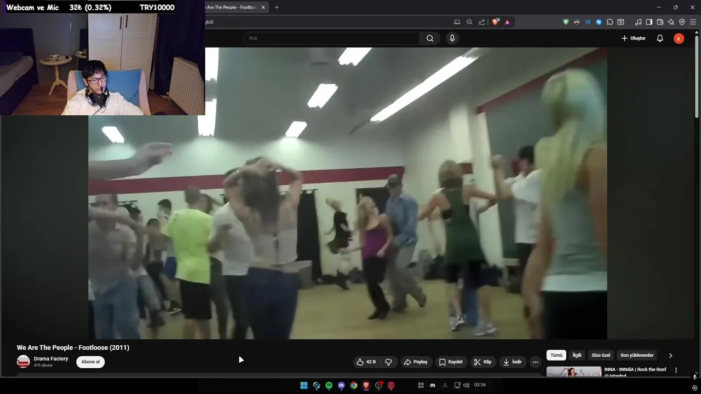Viewport: 701px width, 394px height.
Task: Click the network tray icon
Action: tap(457, 385)
